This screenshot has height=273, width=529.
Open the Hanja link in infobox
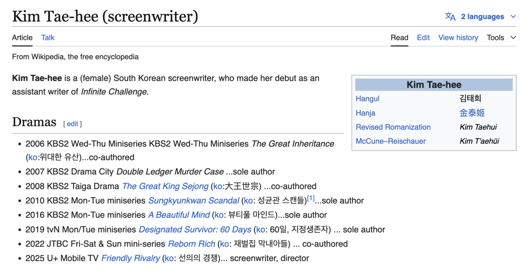(x=365, y=113)
